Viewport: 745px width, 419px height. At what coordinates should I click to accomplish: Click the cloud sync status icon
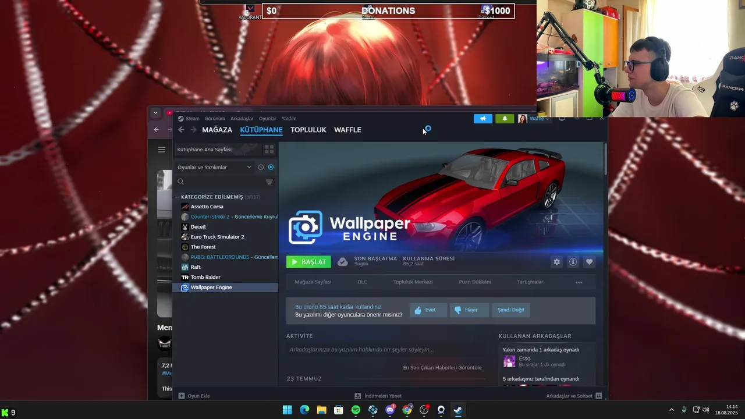(343, 262)
